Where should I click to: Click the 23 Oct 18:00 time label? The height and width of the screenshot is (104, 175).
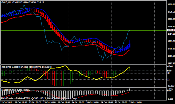coord(64,102)
